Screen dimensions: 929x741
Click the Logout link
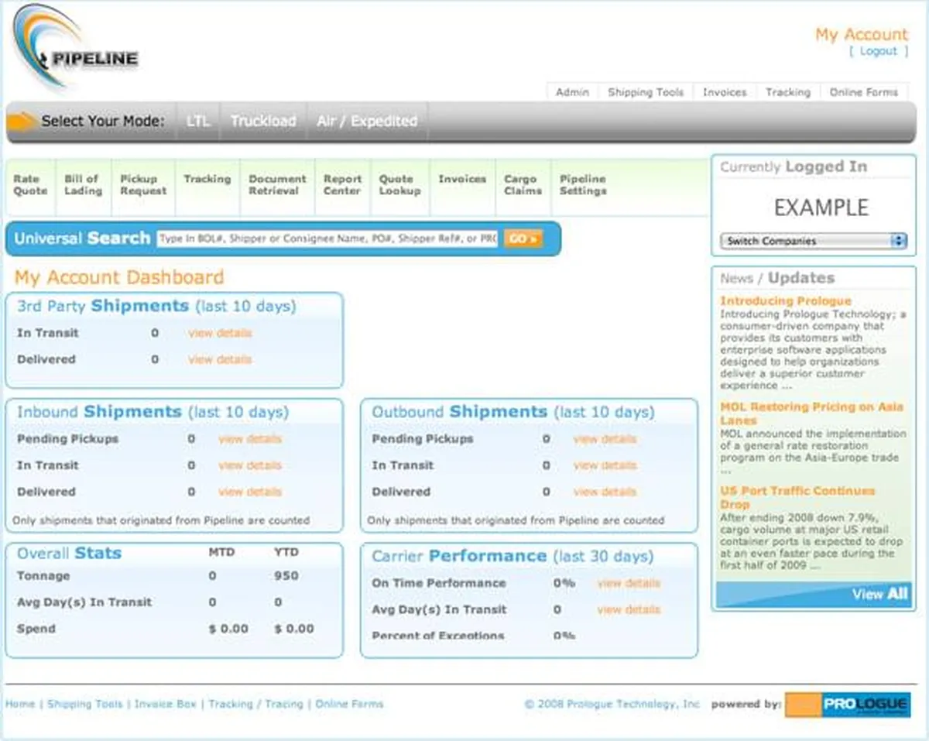[x=878, y=51]
